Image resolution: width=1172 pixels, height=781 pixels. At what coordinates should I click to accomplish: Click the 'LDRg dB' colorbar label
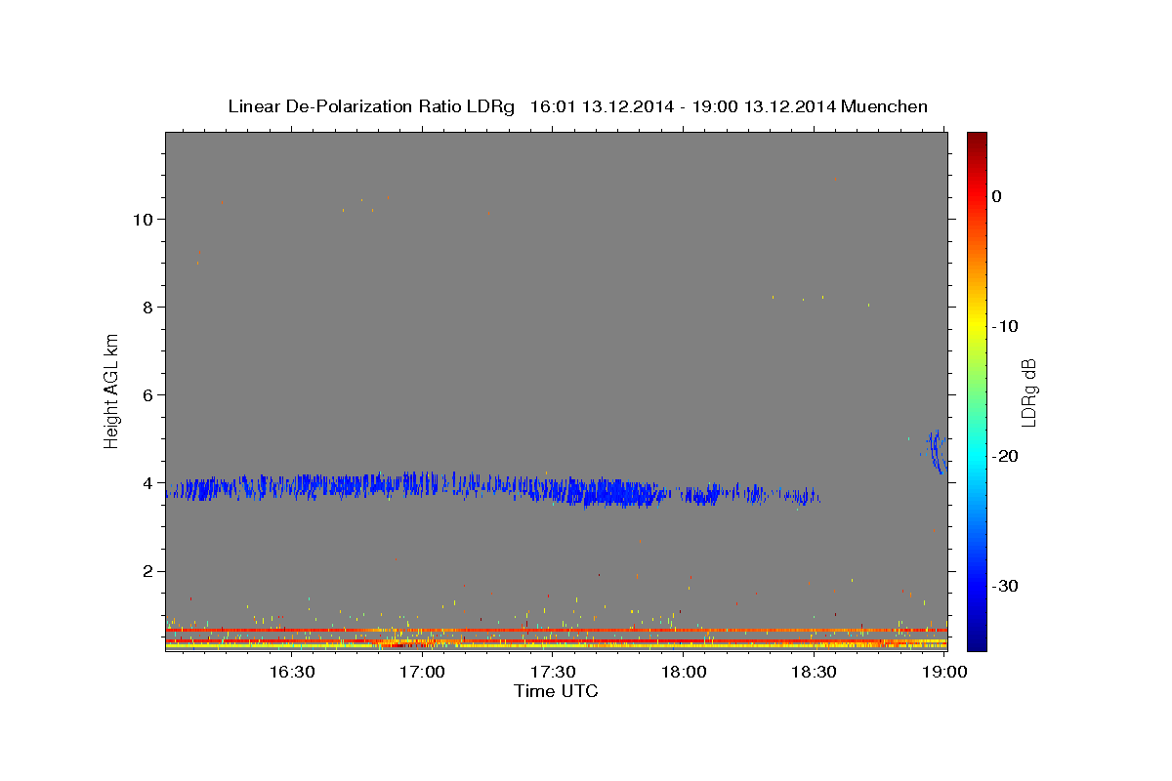(x=1027, y=392)
